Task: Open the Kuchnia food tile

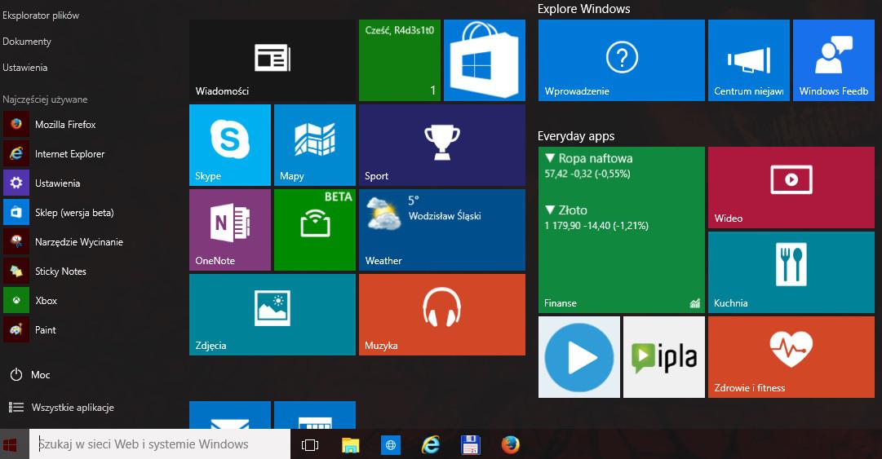Action: [x=791, y=272]
